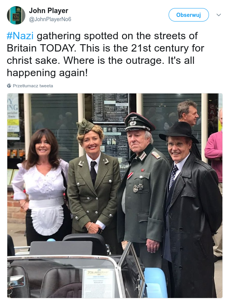Click the 70th Anniversary placard in photo

pos(99,283)
